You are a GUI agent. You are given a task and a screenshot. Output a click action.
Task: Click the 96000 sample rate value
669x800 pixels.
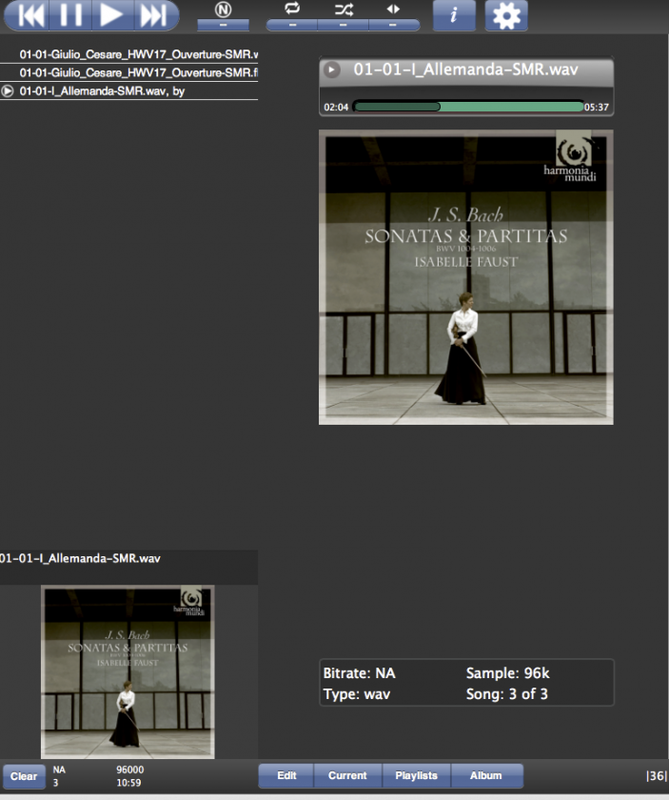(x=130, y=770)
